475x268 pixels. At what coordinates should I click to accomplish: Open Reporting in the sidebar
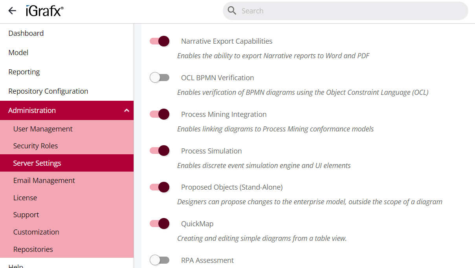[x=24, y=72]
